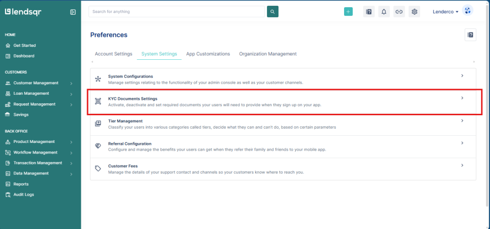Image resolution: width=490 pixels, height=229 pixels.
Task: Collapse sidebar using the panel toggle icon
Action: tap(73, 12)
